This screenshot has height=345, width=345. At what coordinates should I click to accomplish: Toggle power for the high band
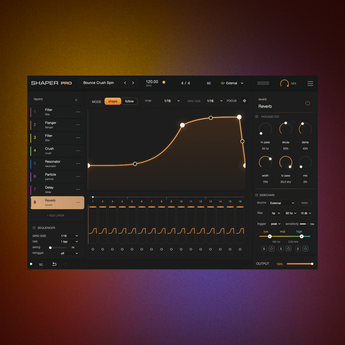305,249
